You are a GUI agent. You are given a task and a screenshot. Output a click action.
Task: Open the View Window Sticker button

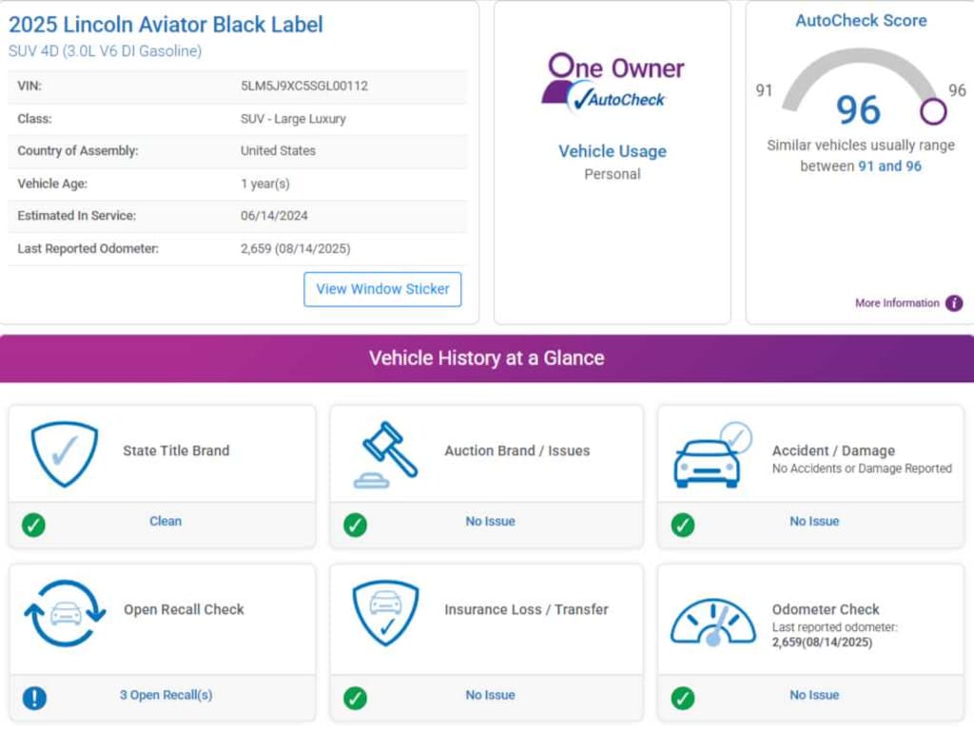click(x=382, y=289)
